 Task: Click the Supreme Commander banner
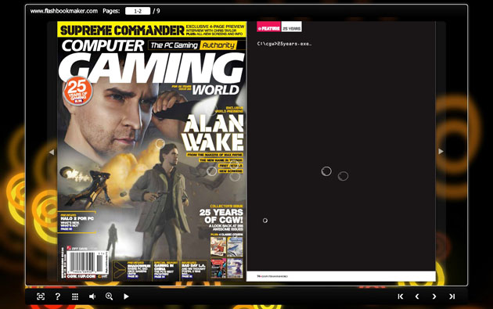tap(152, 30)
